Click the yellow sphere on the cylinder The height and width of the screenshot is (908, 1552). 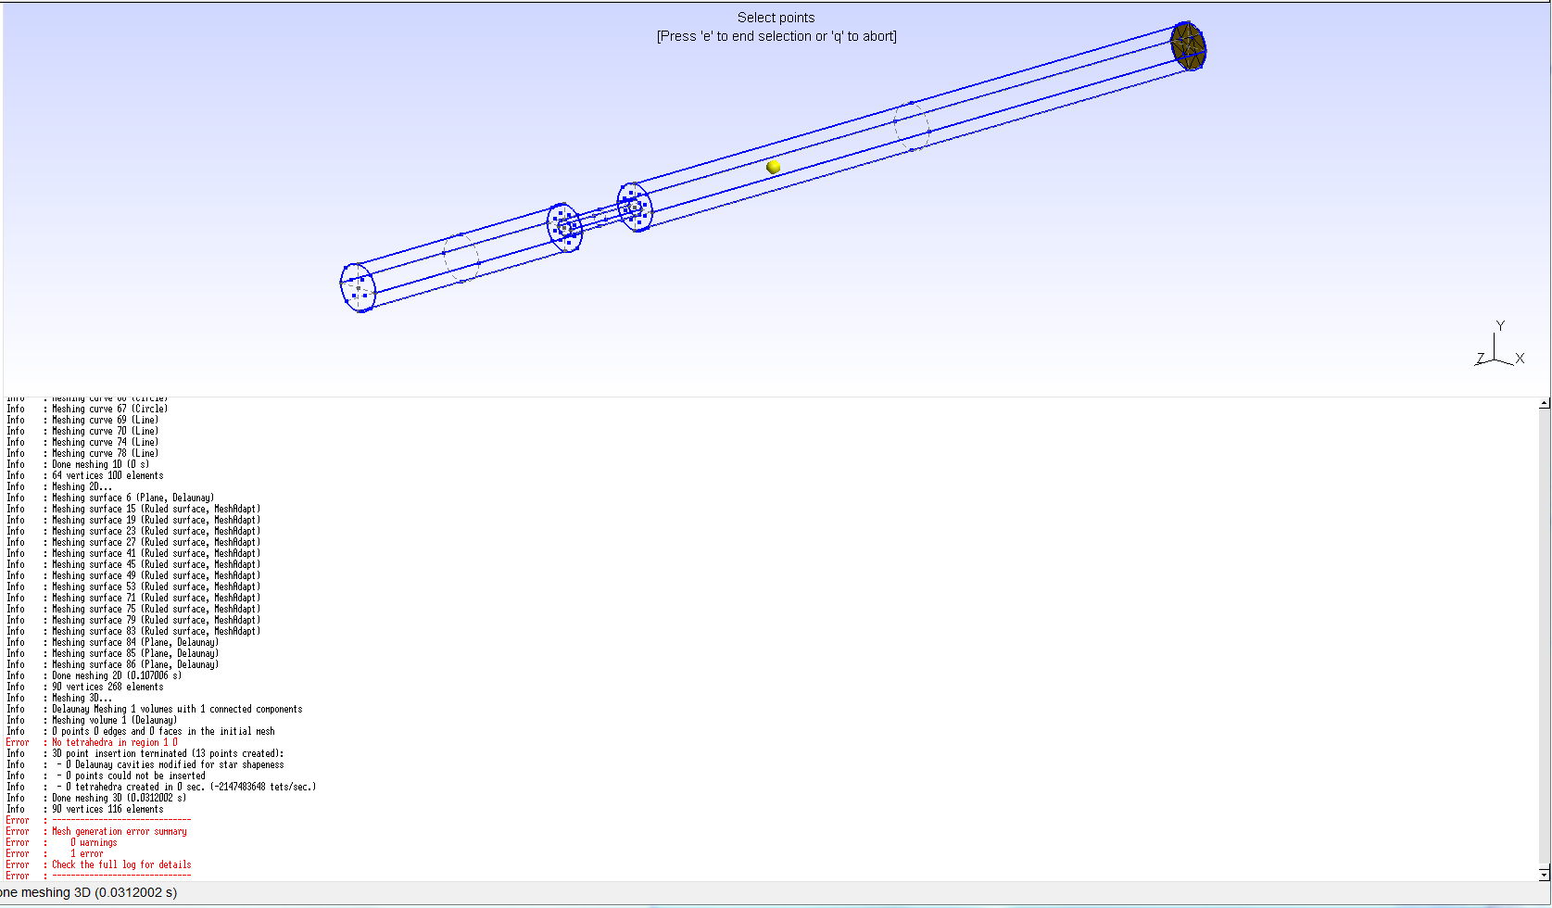pos(774,167)
